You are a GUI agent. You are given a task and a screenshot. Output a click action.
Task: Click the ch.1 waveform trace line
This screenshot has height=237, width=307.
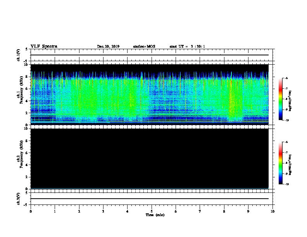point(150,55)
